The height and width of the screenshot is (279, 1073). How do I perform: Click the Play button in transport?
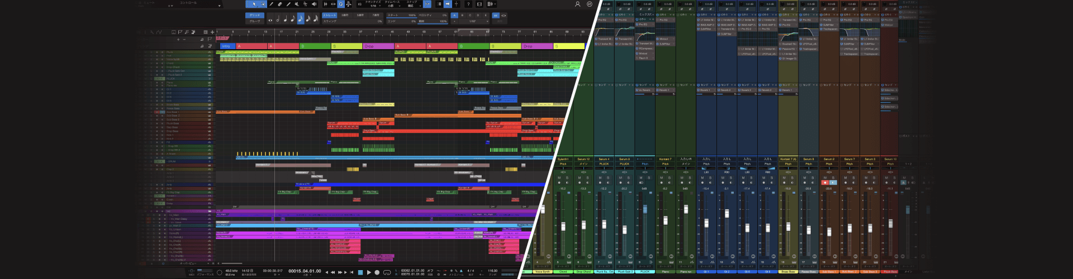(x=369, y=272)
